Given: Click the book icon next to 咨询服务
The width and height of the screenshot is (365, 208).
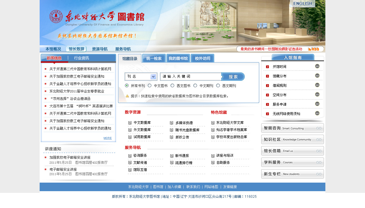Looking at the screenshot, I should [x=130, y=156].
